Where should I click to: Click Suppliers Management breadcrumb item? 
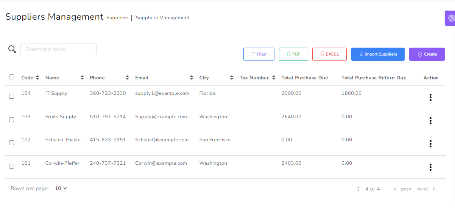(x=162, y=18)
